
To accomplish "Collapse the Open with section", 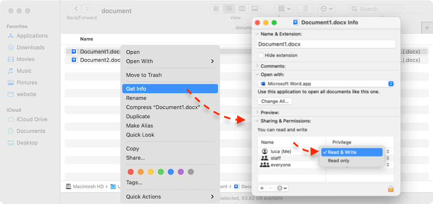I will [x=257, y=74].
